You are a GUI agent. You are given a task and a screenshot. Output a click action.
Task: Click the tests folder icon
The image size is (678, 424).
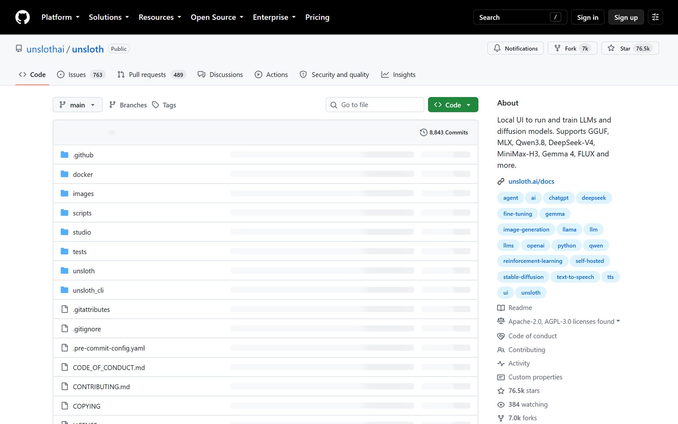click(x=64, y=251)
